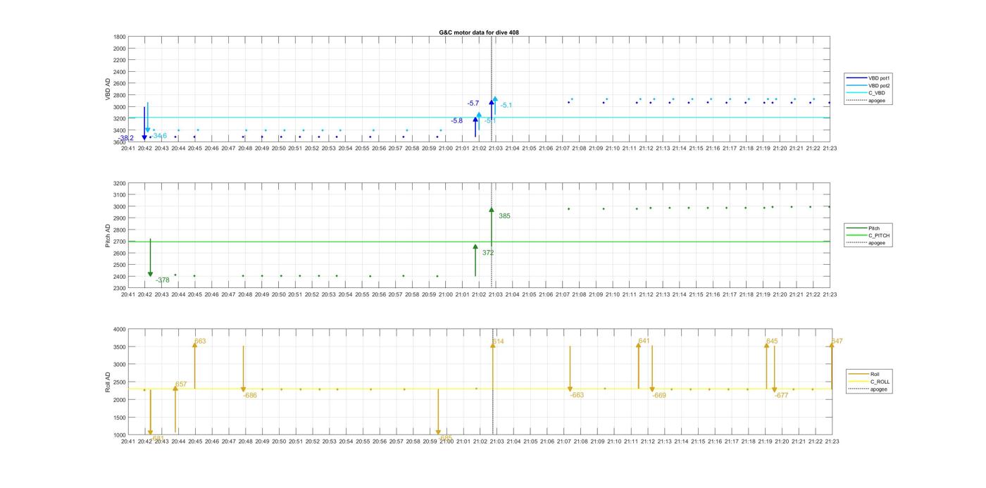This screenshot has height=488, width=986.
Task: Click the positive 663 roll label
Action: tap(200, 342)
